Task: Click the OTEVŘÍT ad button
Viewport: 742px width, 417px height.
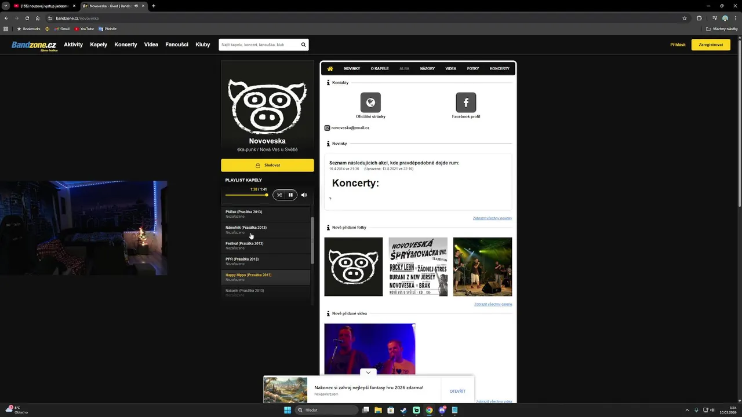Action: [457, 392]
